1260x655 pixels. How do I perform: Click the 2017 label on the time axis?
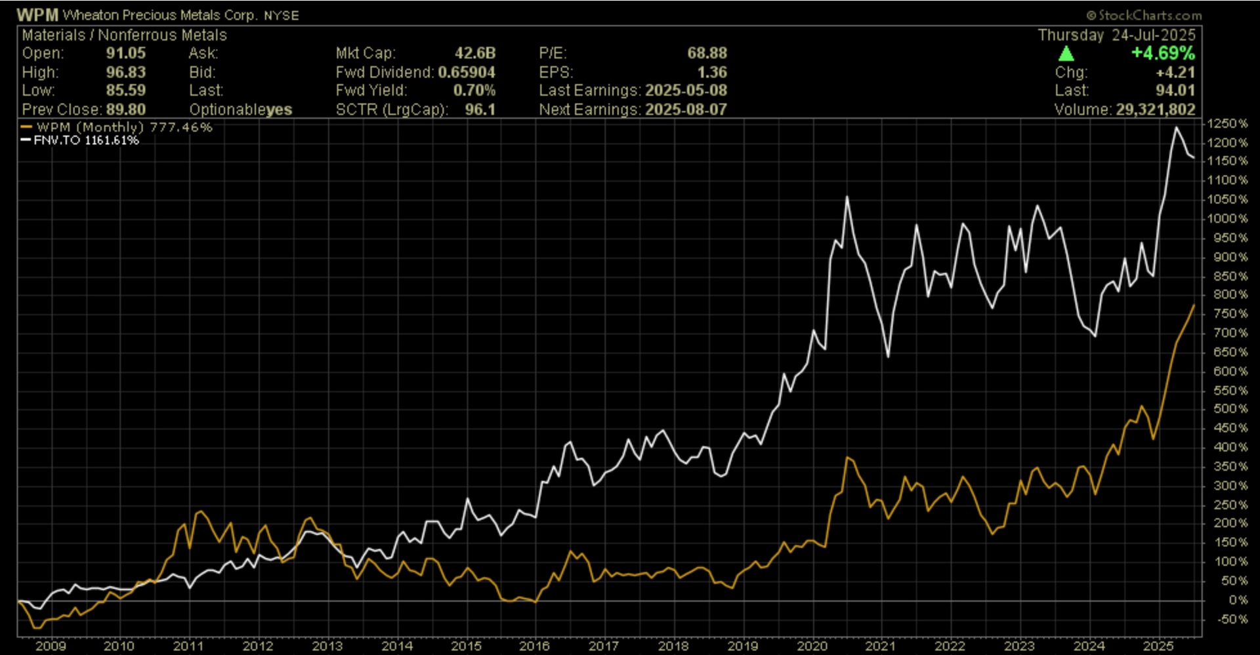click(x=604, y=646)
